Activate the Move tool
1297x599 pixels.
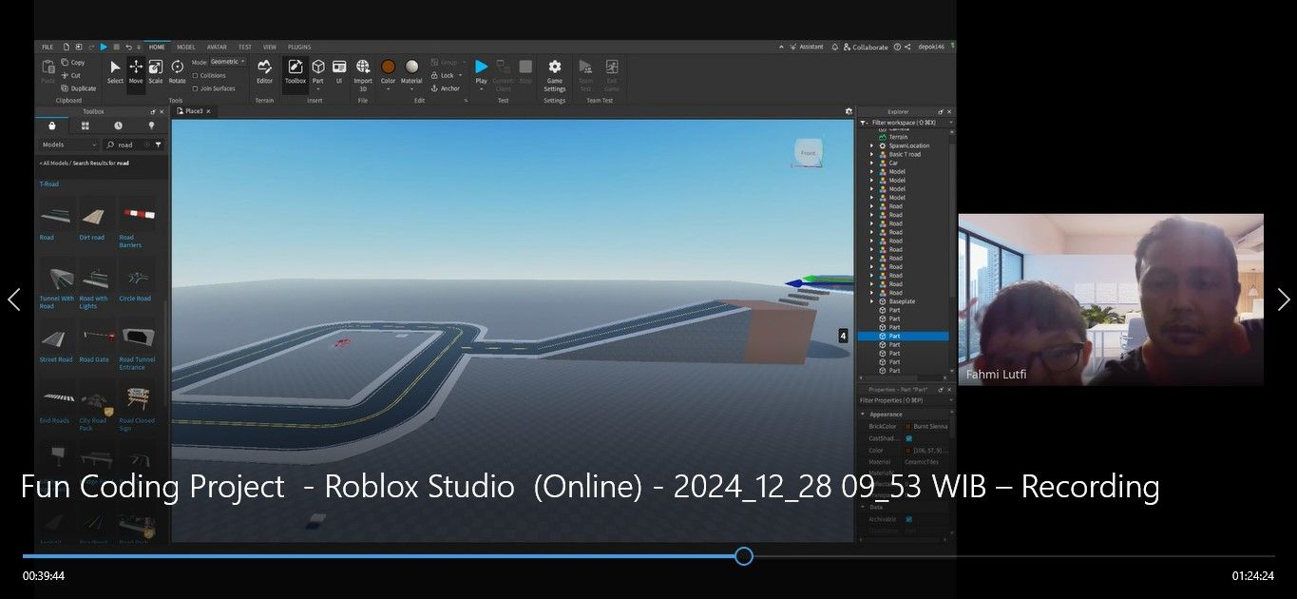pos(136,71)
